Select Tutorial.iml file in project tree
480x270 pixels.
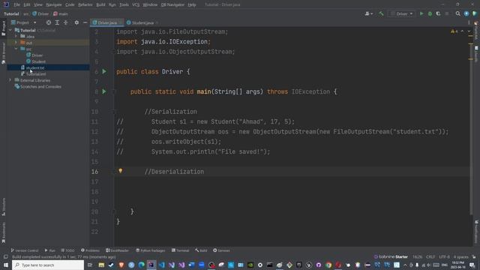[33, 74]
